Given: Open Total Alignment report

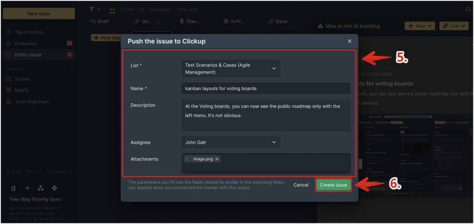Looking at the screenshot, I should click(32, 101).
